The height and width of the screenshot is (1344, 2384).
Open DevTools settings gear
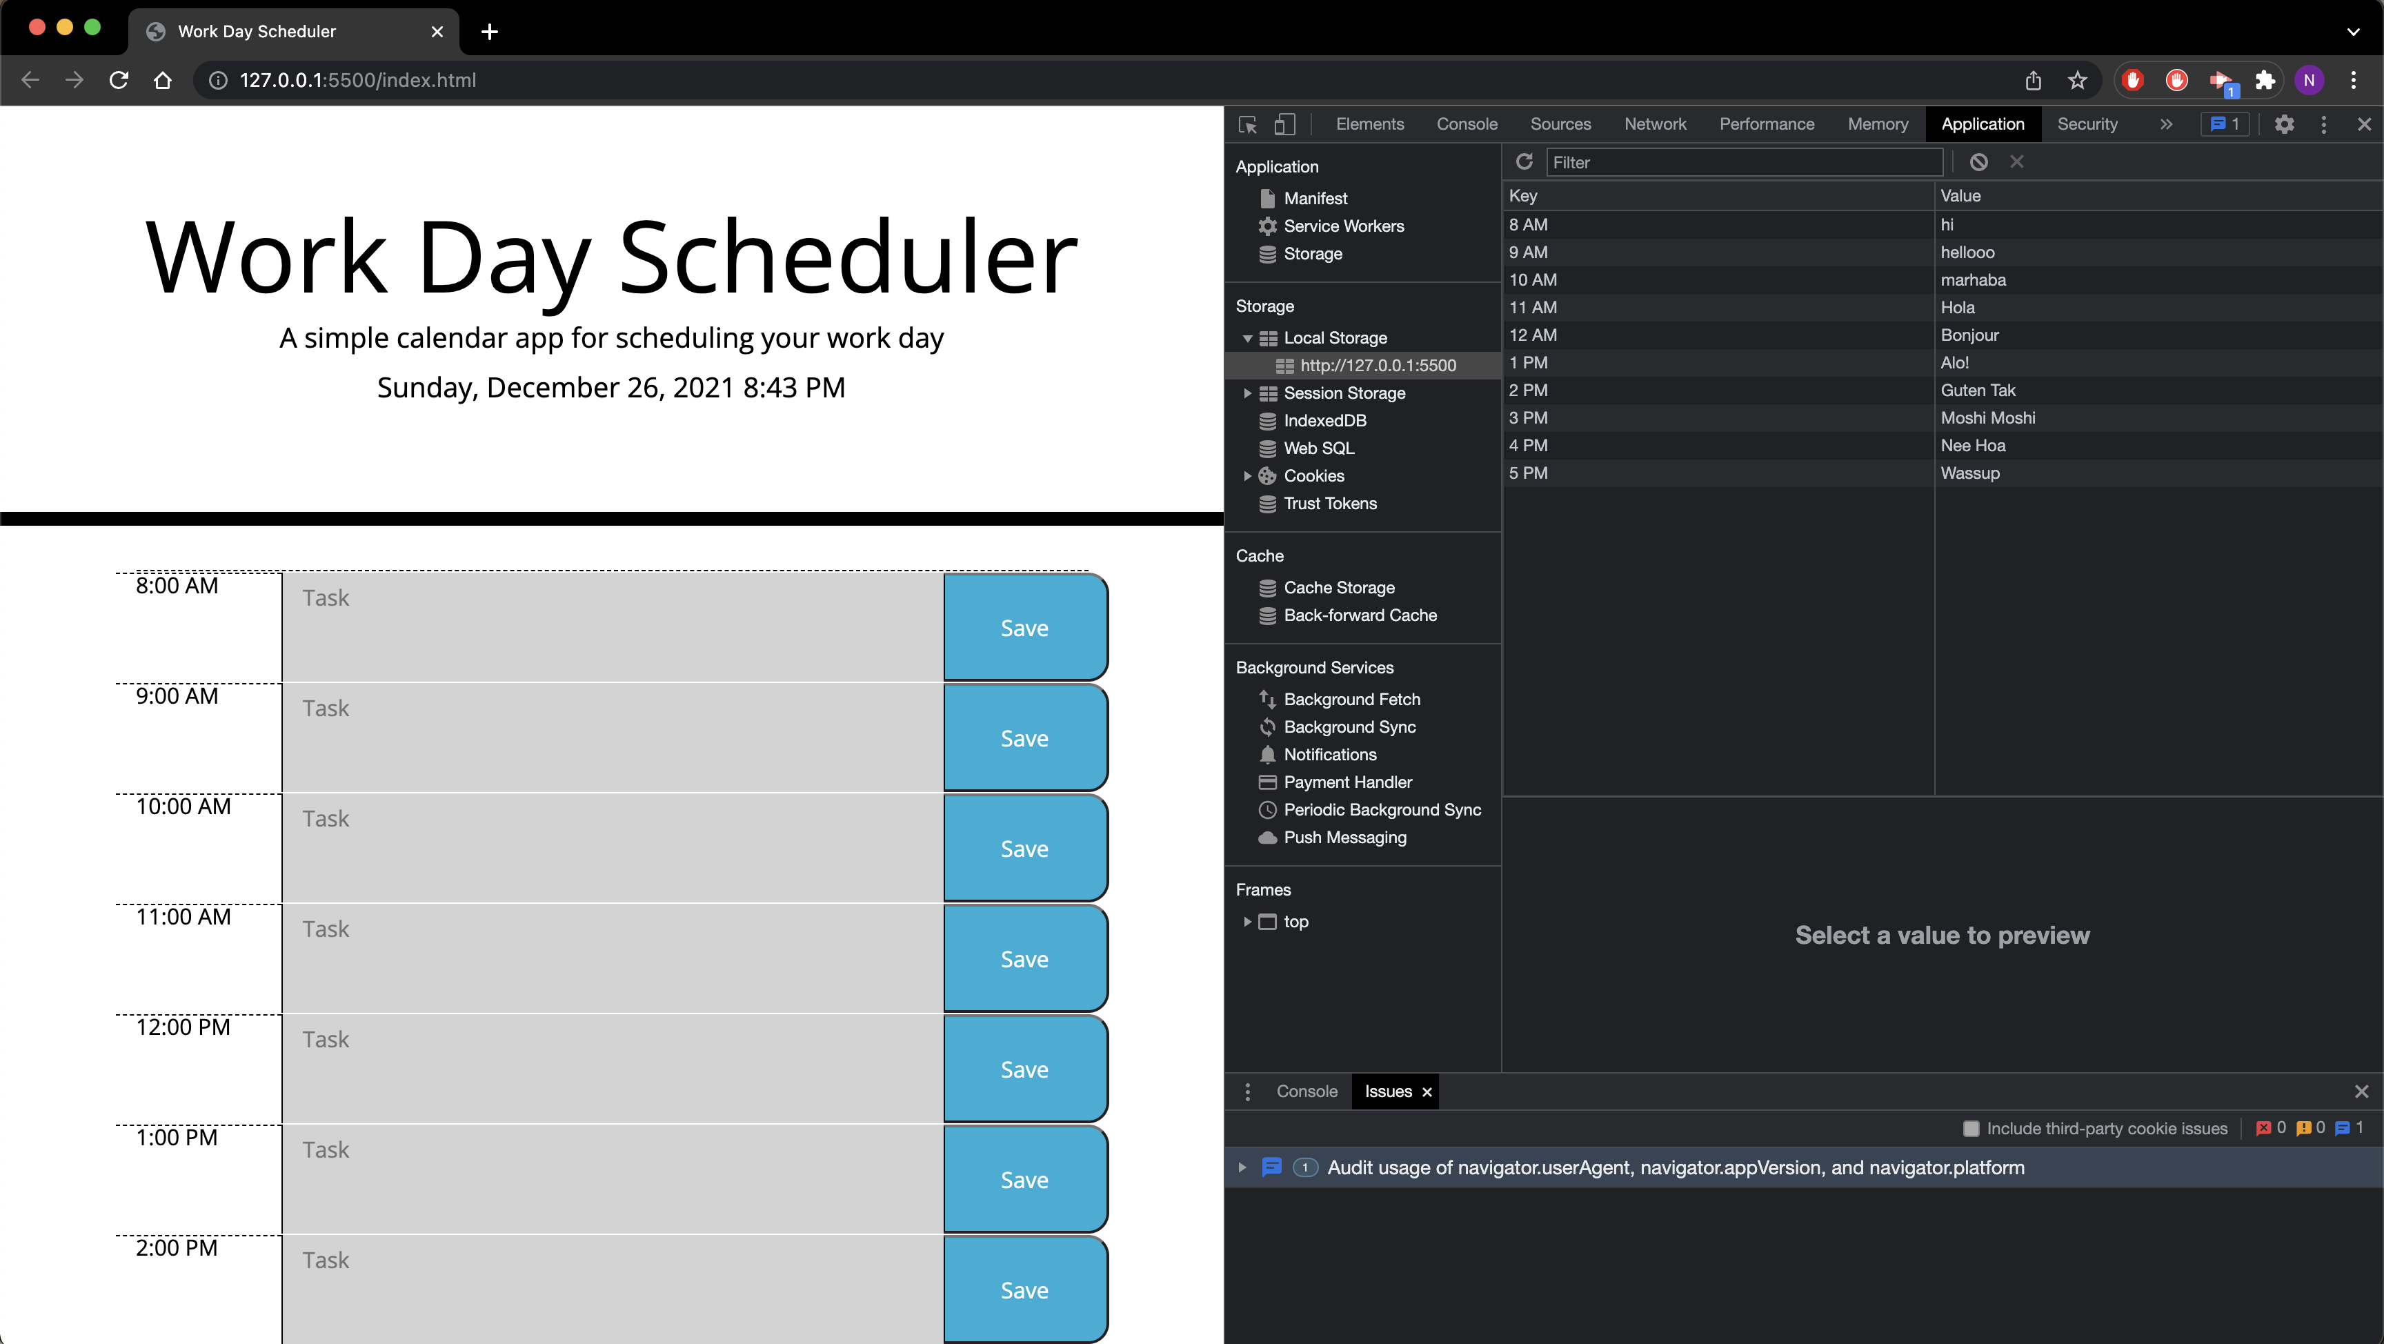(2284, 124)
